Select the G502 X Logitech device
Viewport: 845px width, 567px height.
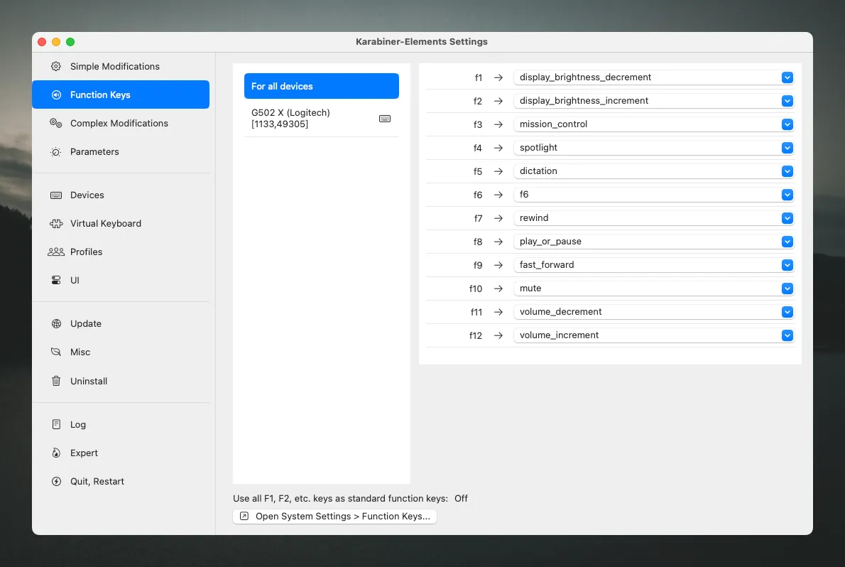point(322,118)
